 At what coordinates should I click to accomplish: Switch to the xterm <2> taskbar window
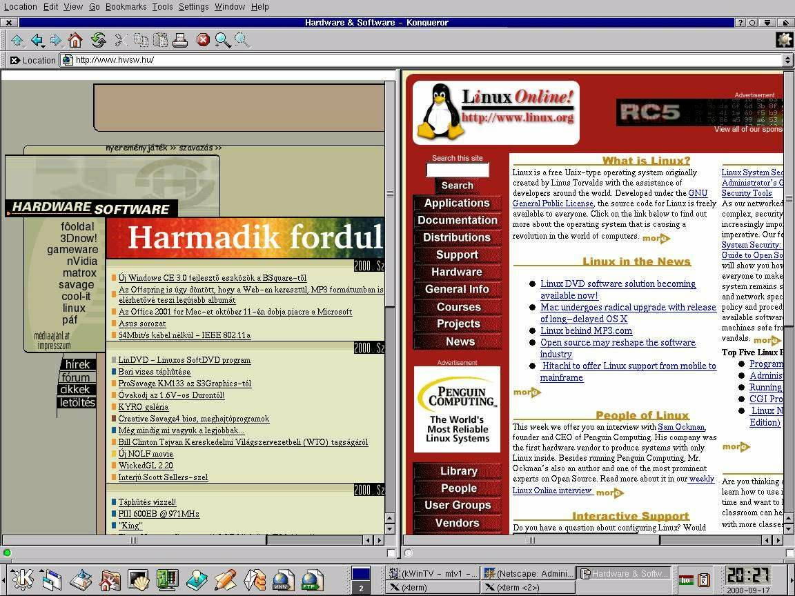[x=528, y=588]
